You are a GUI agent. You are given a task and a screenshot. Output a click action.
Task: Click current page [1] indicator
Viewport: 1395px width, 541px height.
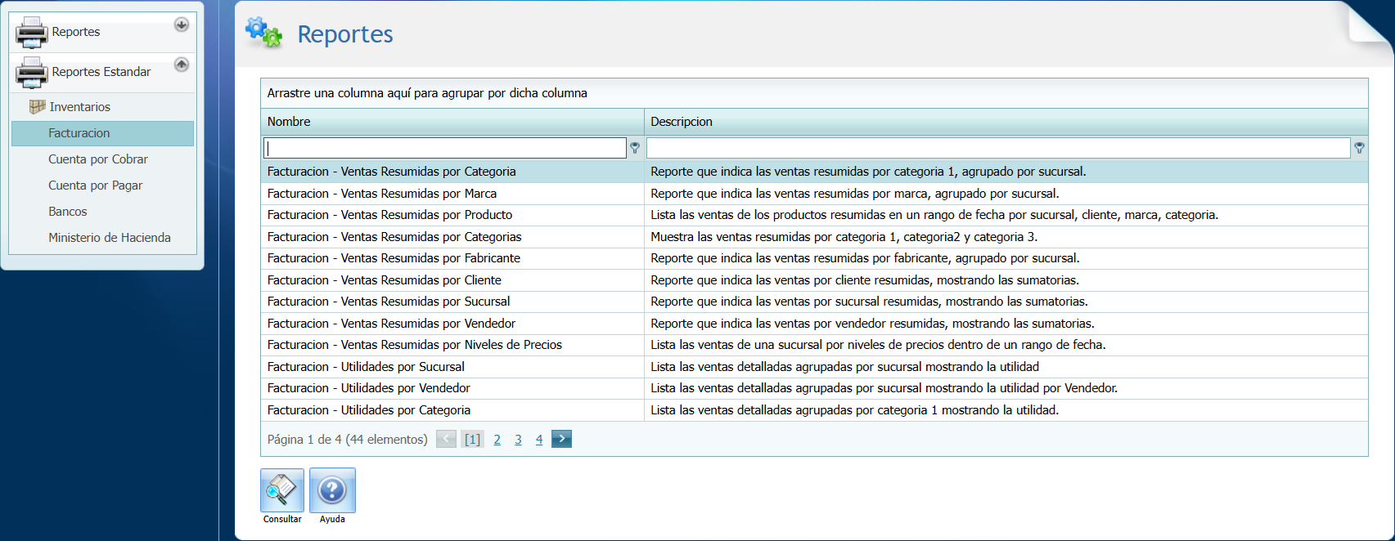(472, 440)
